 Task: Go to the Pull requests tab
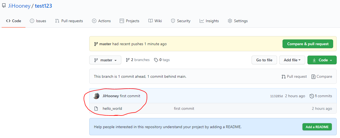69,21
